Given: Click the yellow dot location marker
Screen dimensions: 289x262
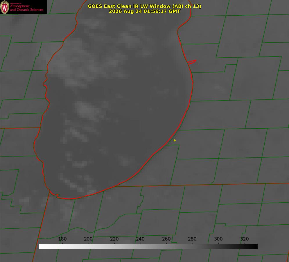Looking at the screenshot, I should (x=175, y=140).
